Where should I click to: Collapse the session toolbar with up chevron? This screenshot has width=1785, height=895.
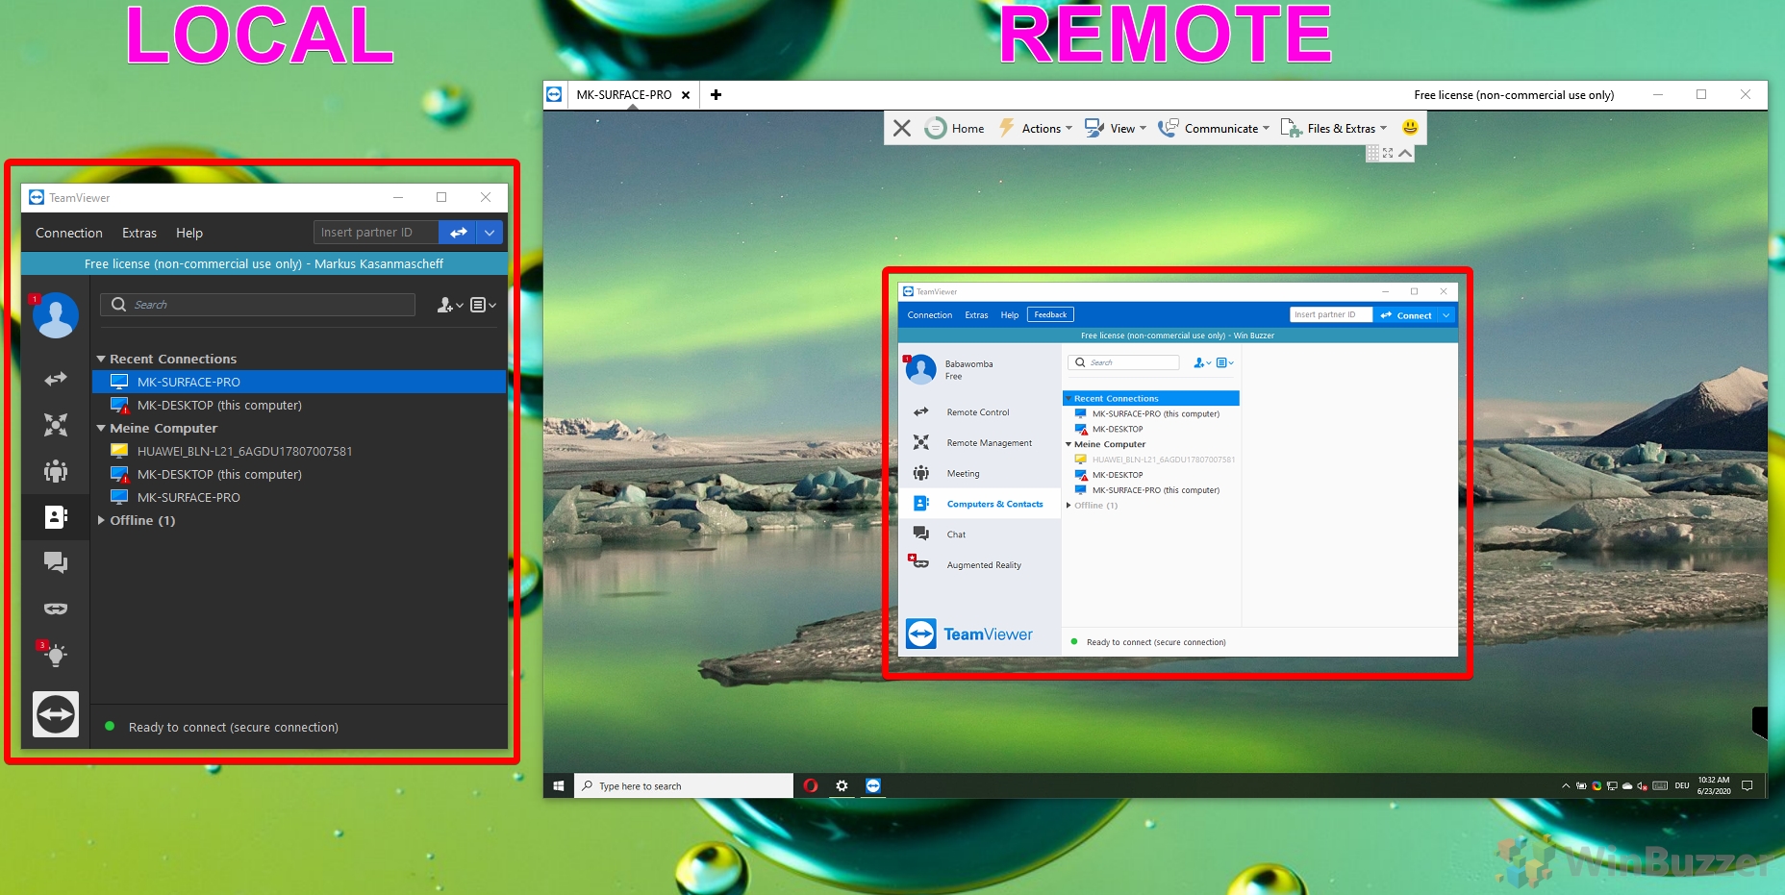pos(1405,153)
